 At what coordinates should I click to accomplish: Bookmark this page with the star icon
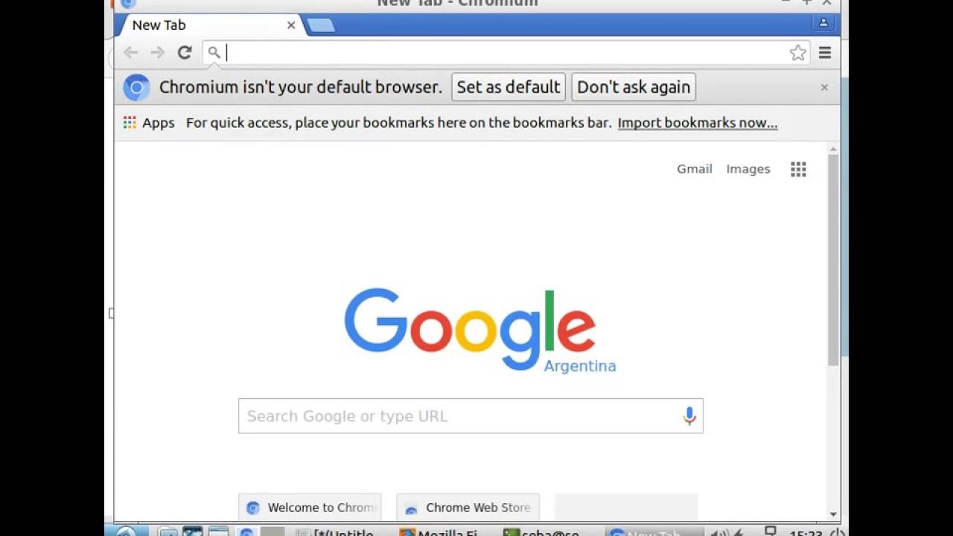coord(797,53)
